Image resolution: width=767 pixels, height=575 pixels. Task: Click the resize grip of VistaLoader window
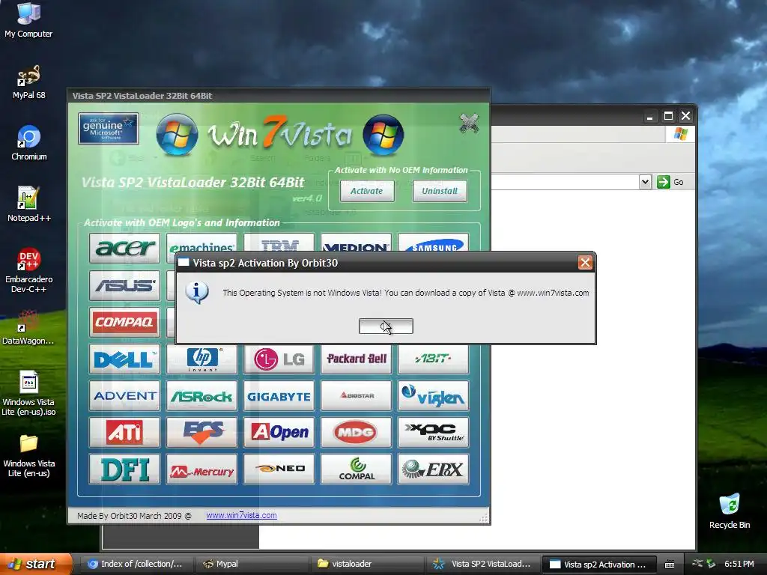click(484, 518)
